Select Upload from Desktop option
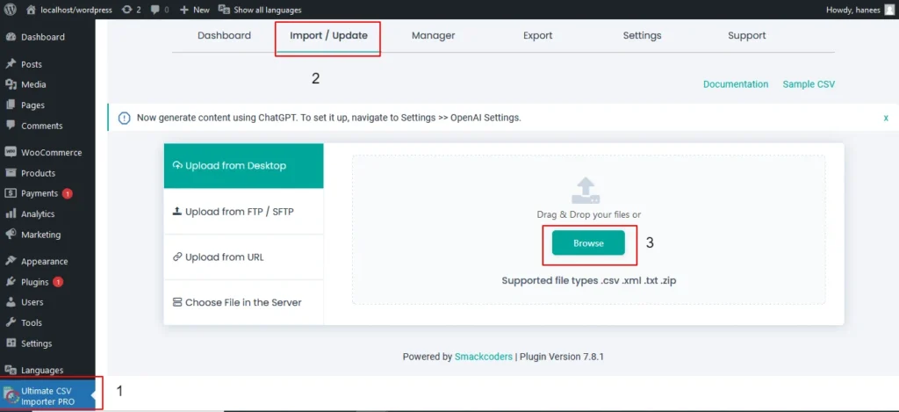Screen dimensions: 899x412 (x=244, y=166)
